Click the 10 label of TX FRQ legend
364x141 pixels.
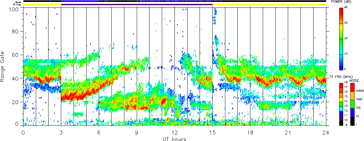[x=346, y=120]
